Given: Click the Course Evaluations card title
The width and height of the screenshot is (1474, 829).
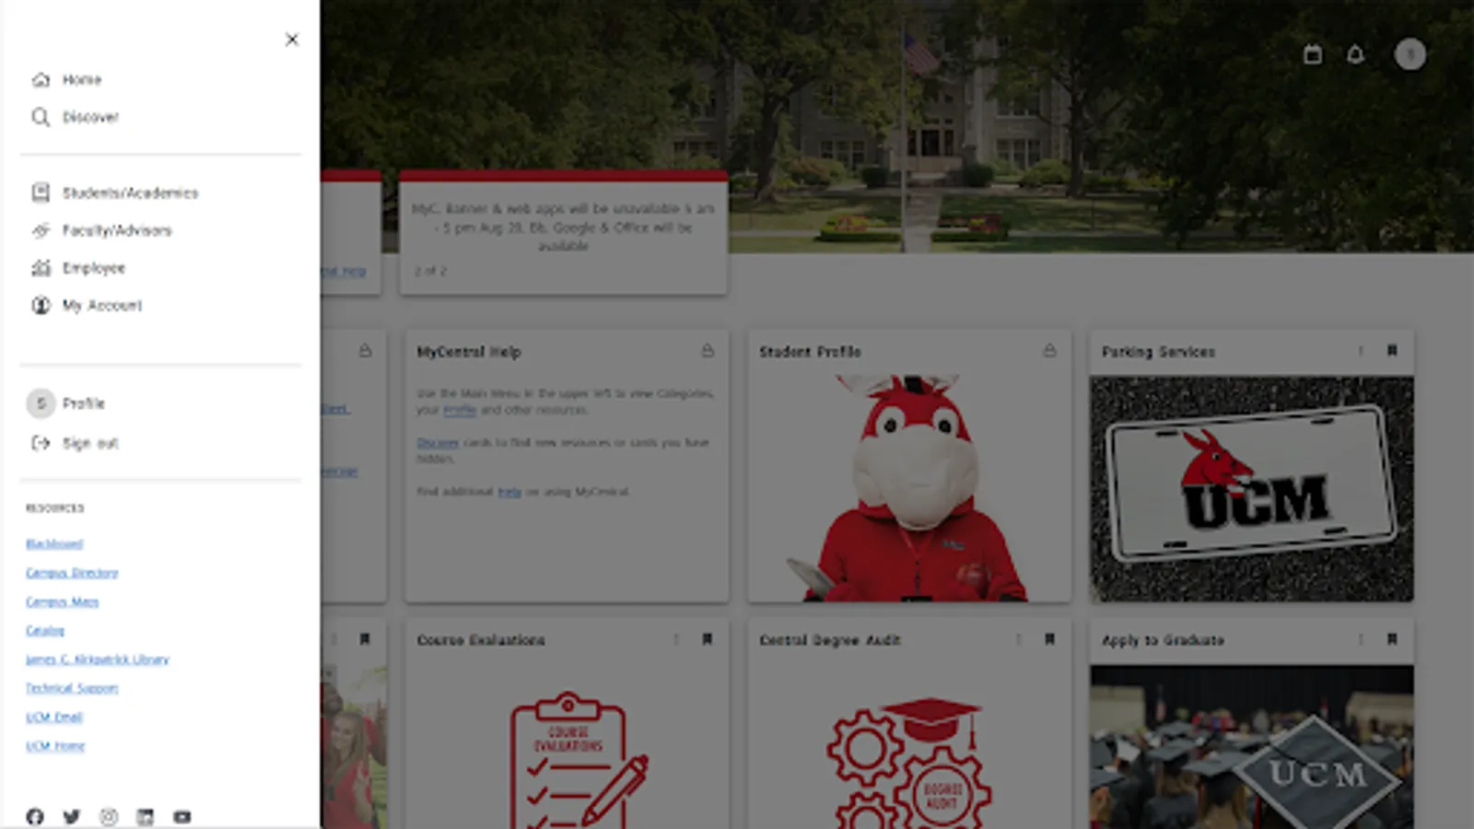Looking at the screenshot, I should point(481,640).
